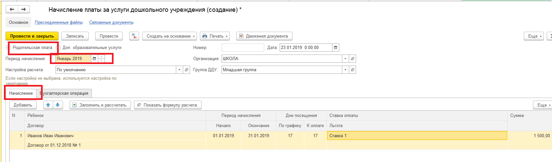The height and width of the screenshot is (162, 552).
Task: Click the forward navigation arrow
Action: [24, 9]
